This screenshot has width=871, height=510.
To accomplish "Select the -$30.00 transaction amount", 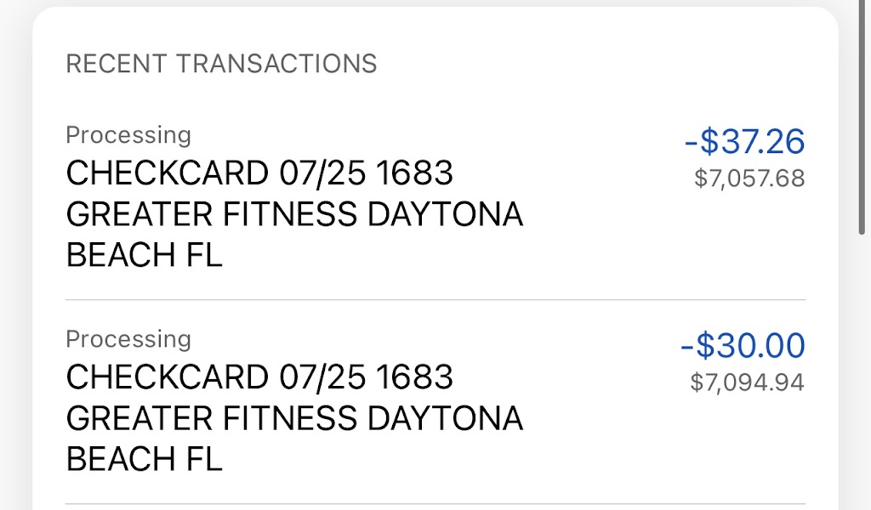I will [743, 346].
